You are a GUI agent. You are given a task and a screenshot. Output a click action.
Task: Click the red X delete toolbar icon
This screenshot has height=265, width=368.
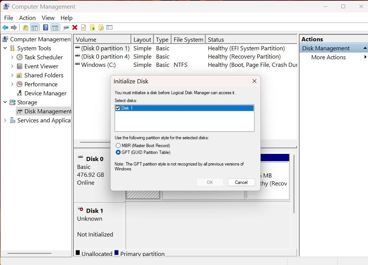[x=75, y=28]
